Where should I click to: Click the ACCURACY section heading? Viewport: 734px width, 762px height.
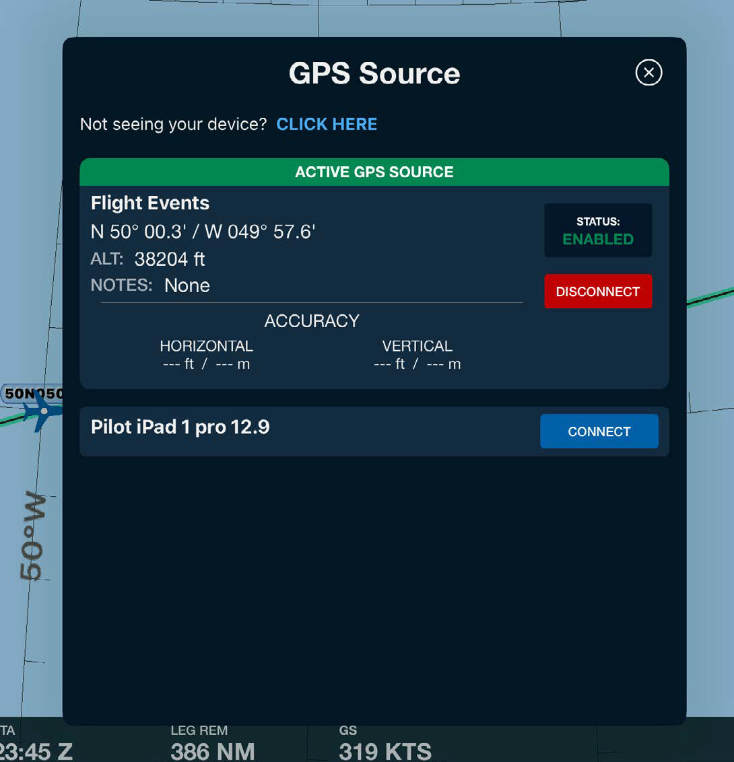312,320
